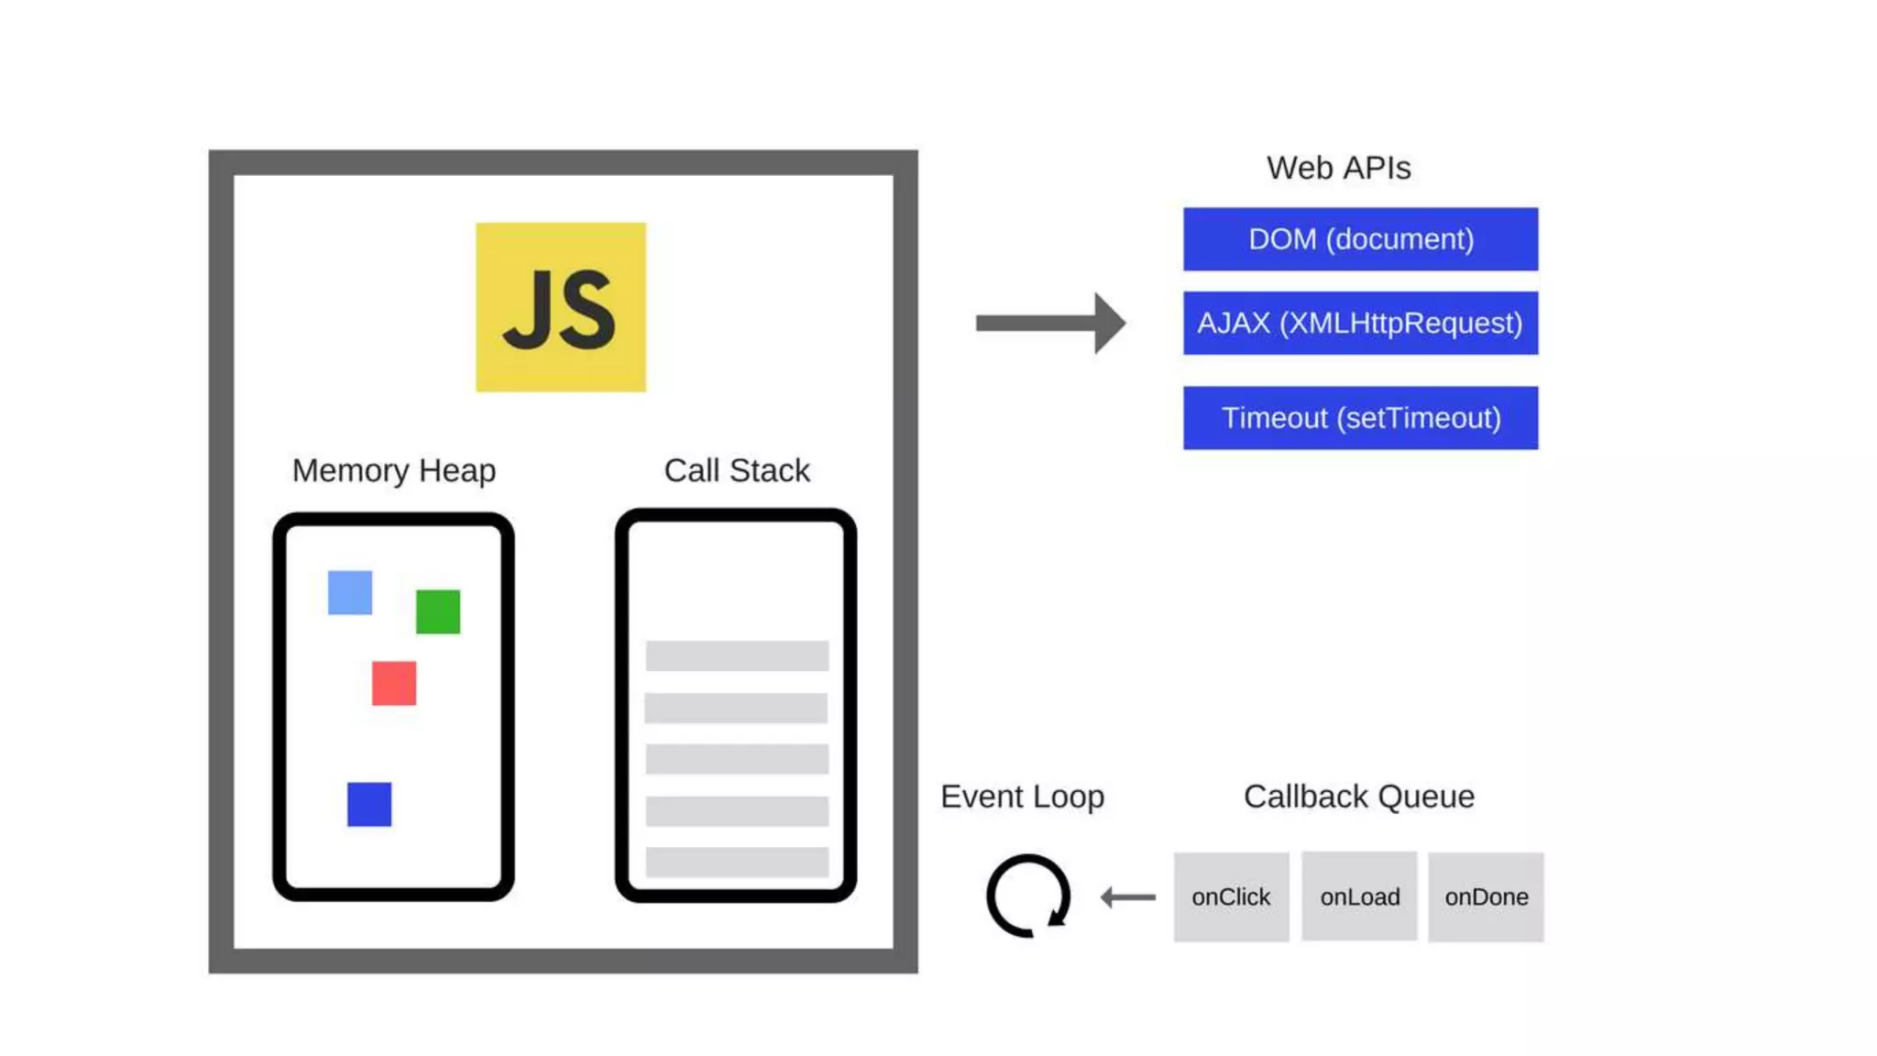The image size is (1877, 1056).
Task: Click the AJAX (XMLHttpRequest) button
Action: click(1360, 323)
